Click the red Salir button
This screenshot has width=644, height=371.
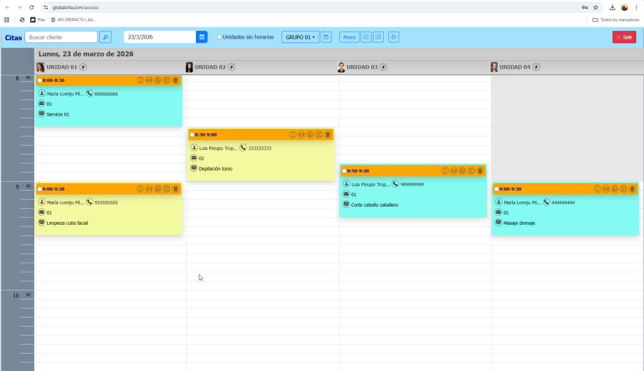(623, 37)
